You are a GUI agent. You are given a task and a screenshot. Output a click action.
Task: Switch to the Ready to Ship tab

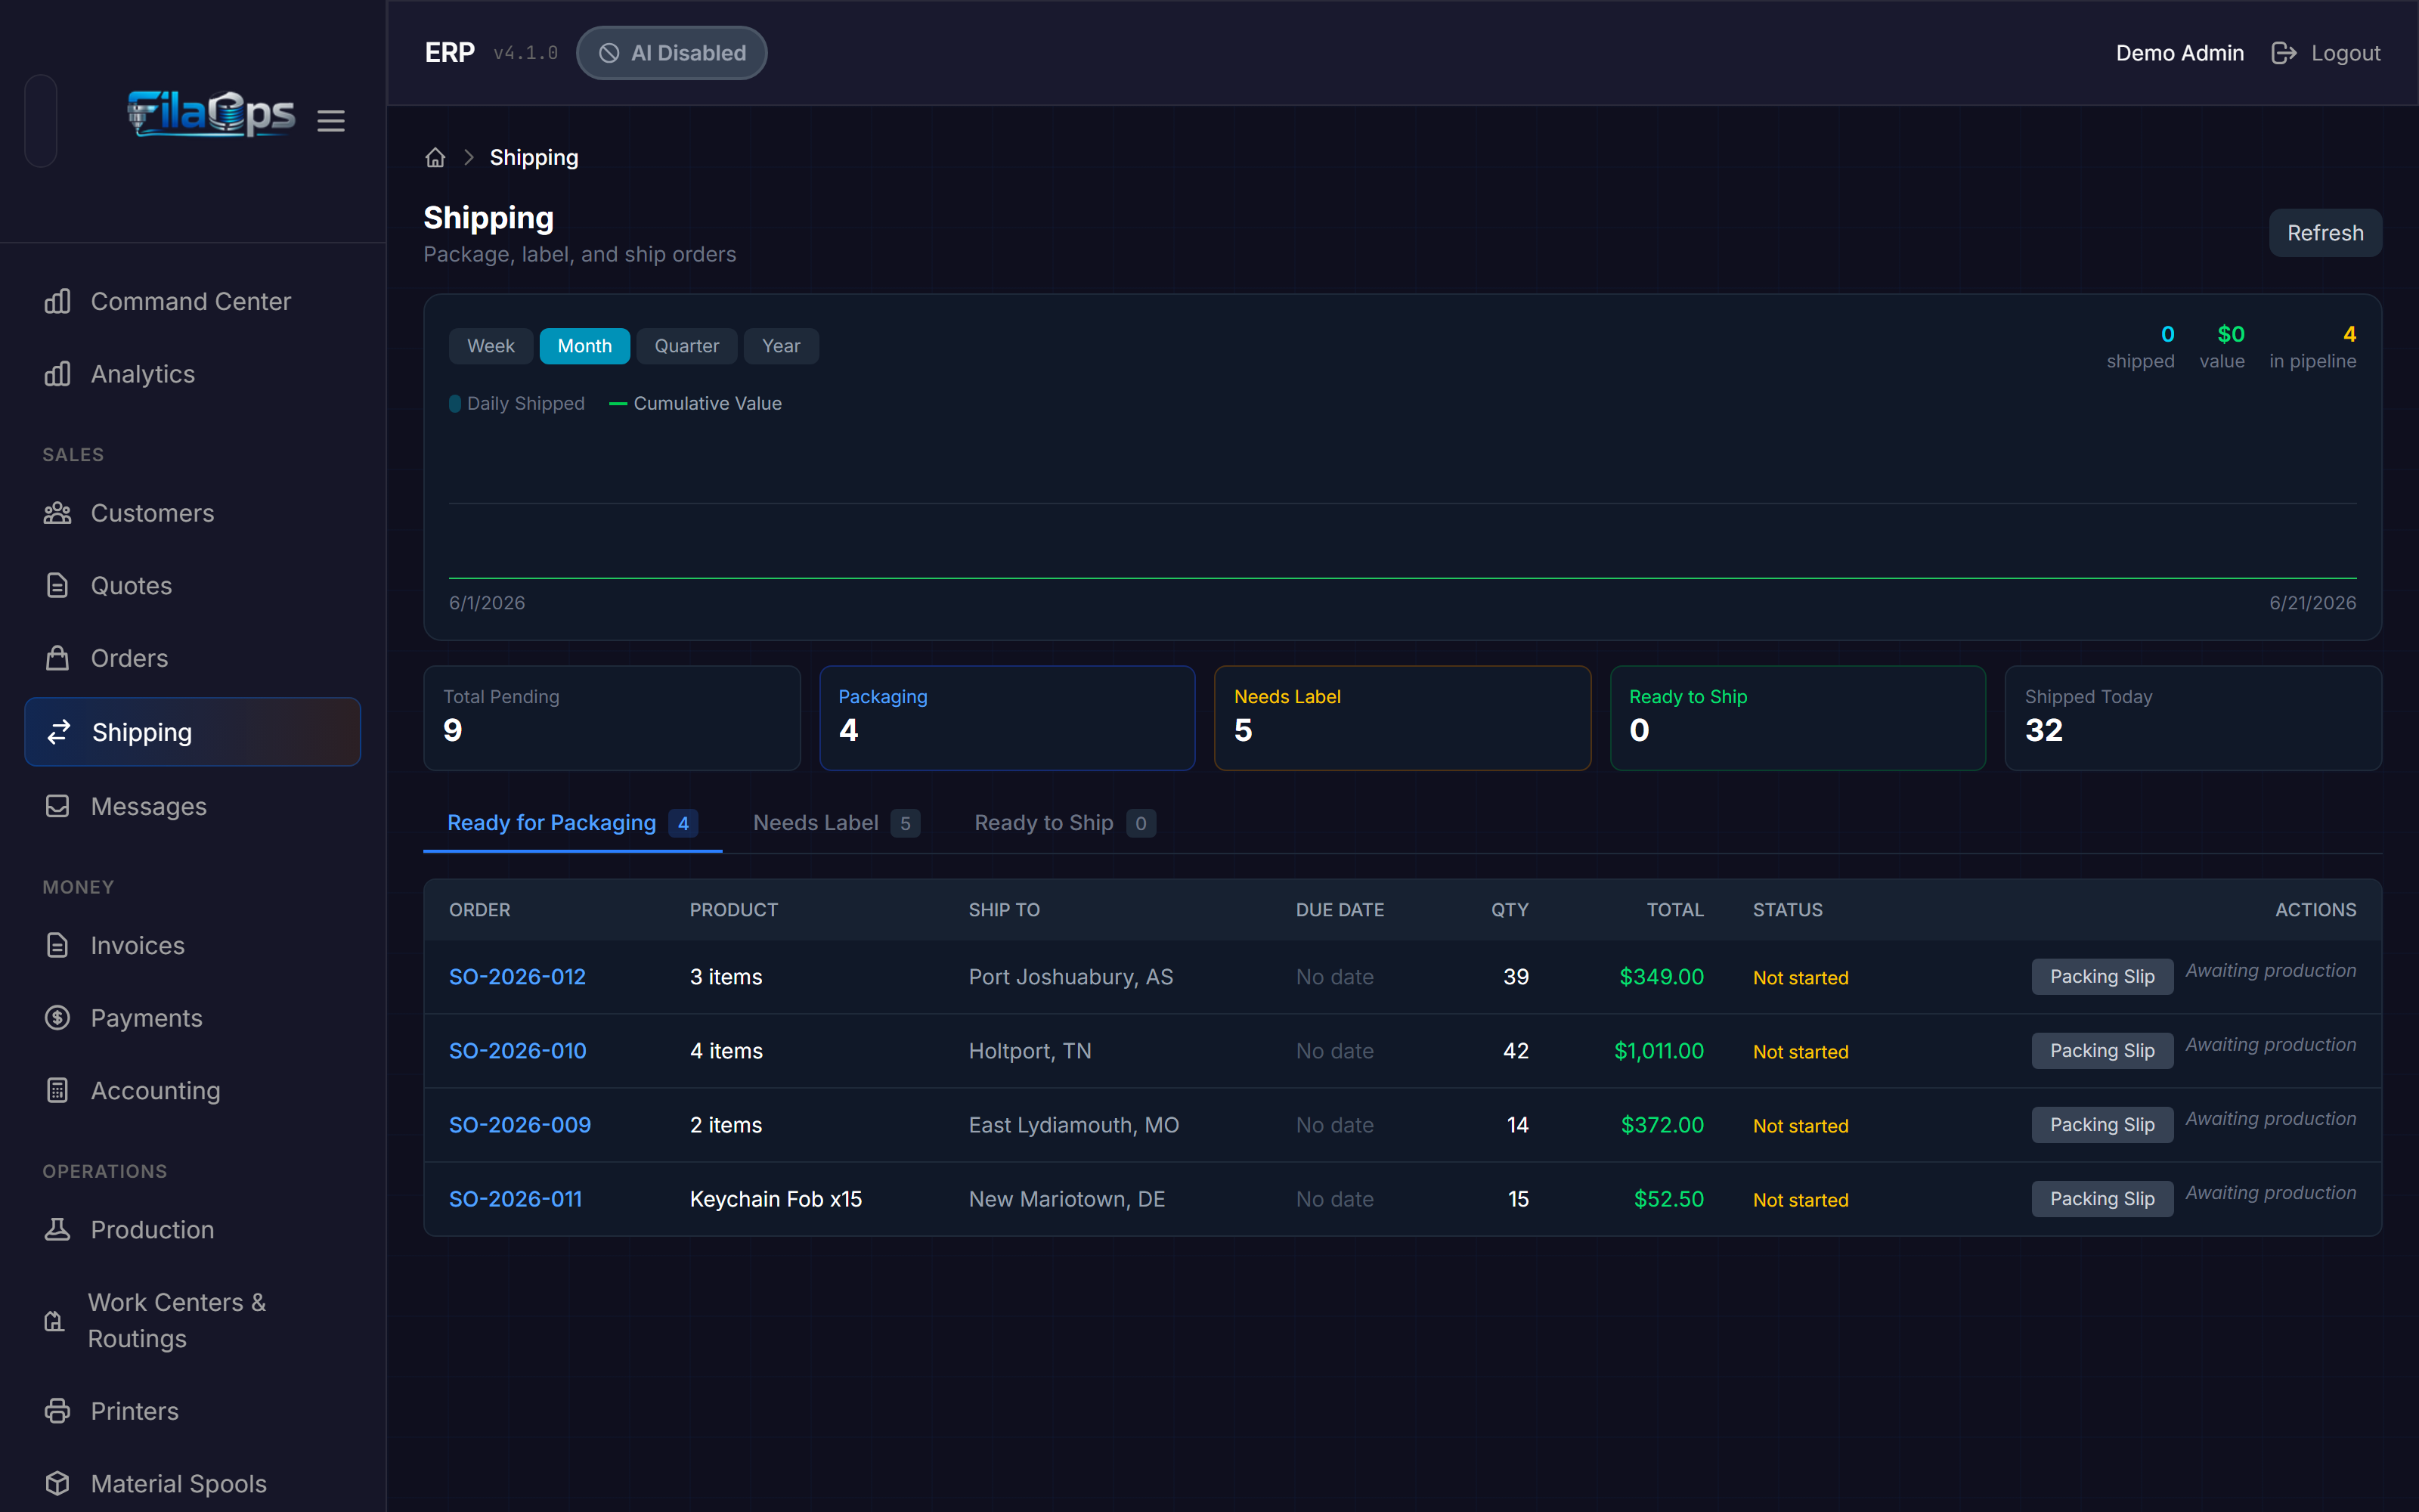click(1064, 823)
